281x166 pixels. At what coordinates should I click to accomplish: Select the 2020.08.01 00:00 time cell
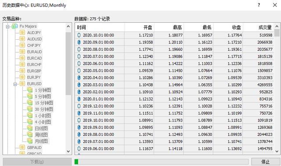tap(98, 49)
